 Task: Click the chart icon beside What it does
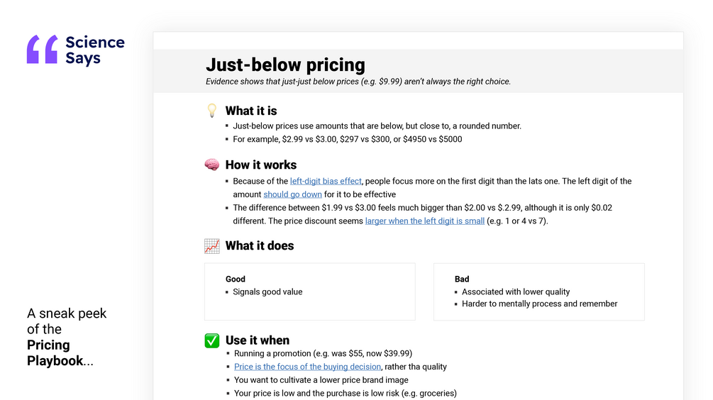[211, 246]
